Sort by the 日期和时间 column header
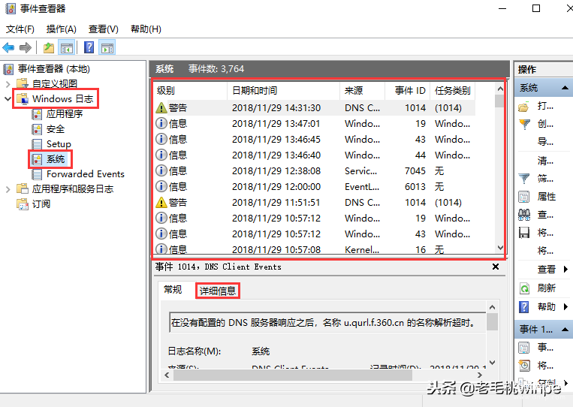 click(x=284, y=91)
